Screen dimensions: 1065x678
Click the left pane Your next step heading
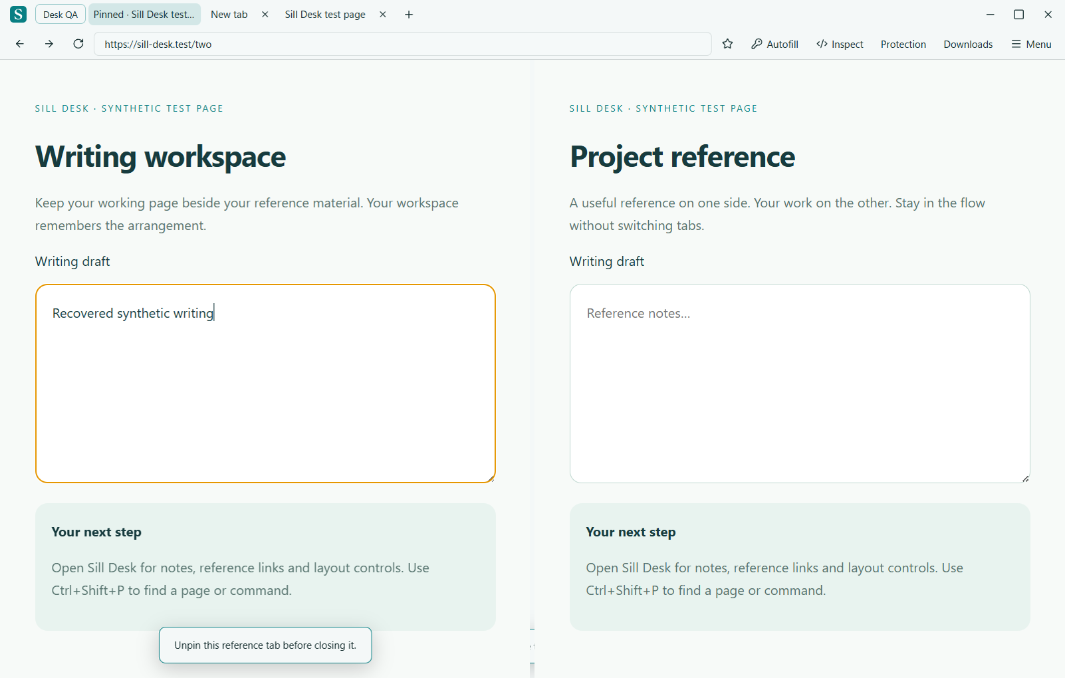click(96, 532)
